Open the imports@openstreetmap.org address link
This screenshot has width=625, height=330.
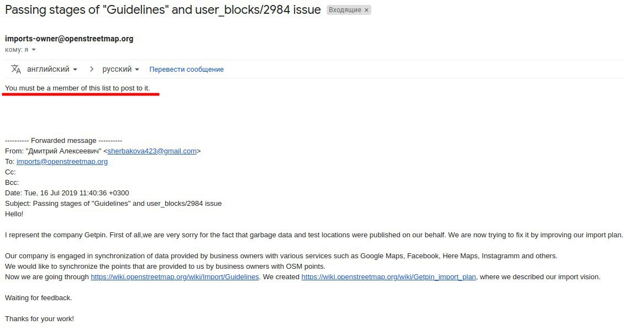62,161
